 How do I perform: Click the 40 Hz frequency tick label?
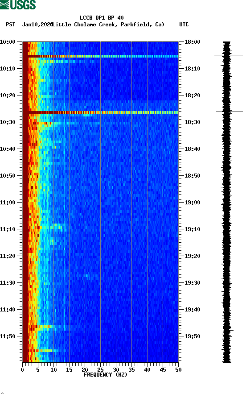147,370
